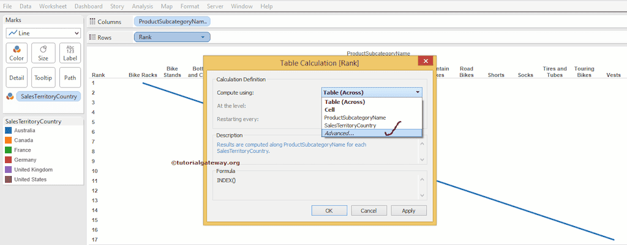Open the Data menu
627x245 pixels.
coord(26,6)
